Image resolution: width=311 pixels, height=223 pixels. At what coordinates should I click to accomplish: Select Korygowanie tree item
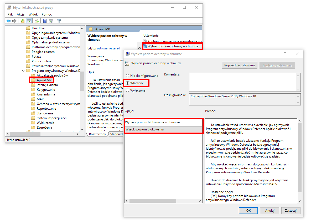point(46,90)
